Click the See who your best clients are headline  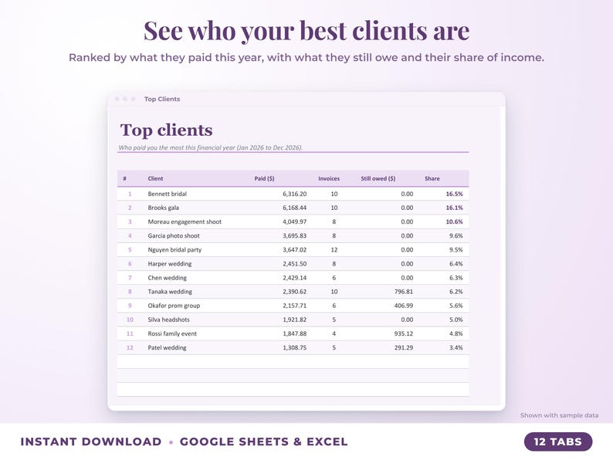(x=306, y=30)
